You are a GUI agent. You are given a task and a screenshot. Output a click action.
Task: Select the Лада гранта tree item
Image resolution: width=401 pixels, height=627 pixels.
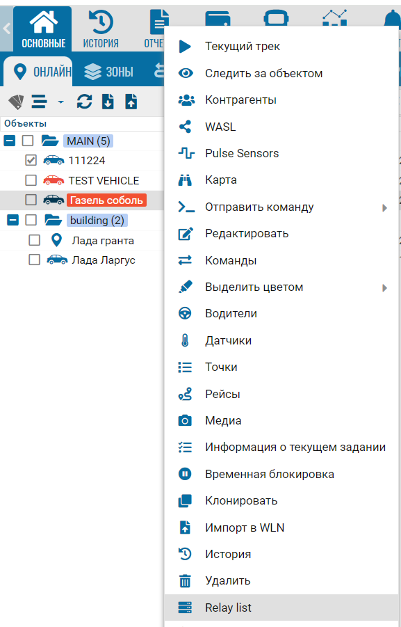[103, 241]
